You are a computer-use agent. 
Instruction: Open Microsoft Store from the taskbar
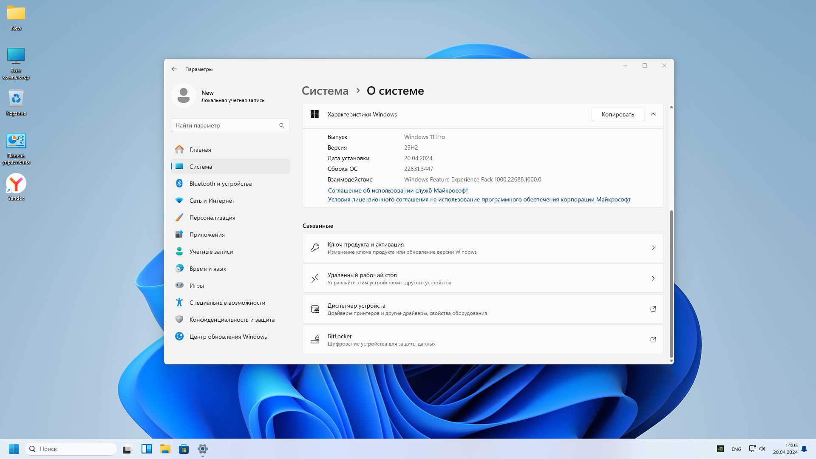click(x=184, y=449)
